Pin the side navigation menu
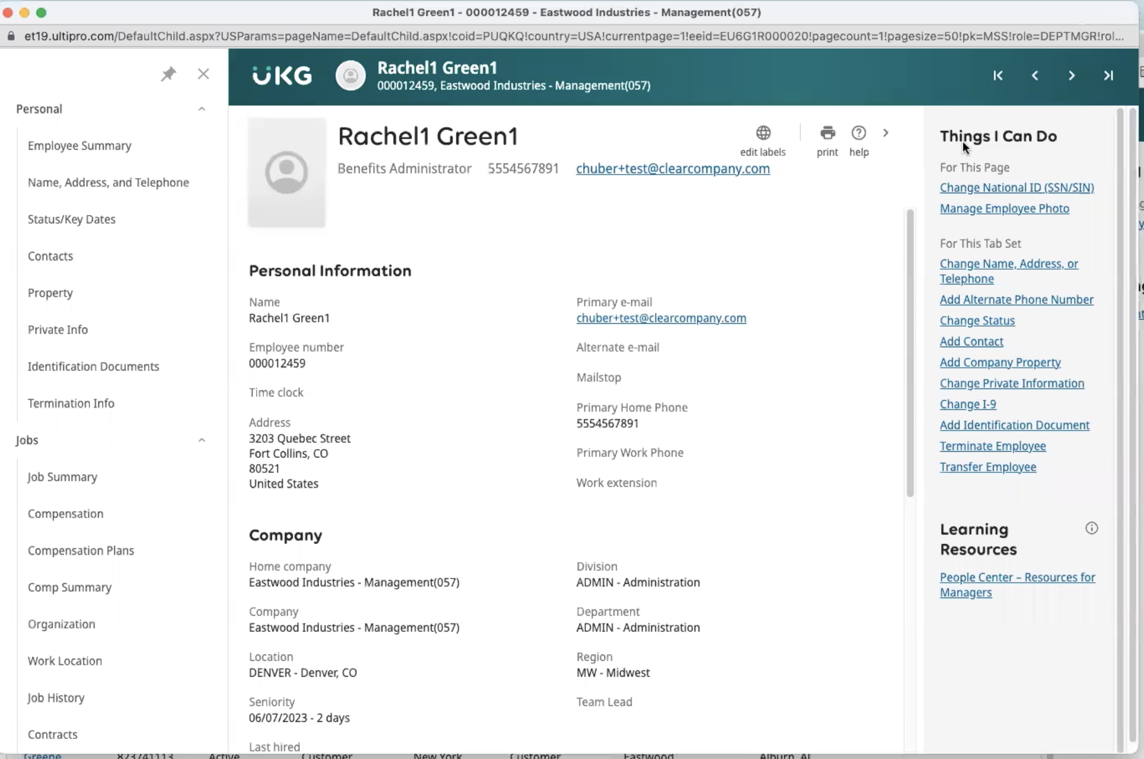Viewport: 1144px width, 759px height. coord(168,74)
